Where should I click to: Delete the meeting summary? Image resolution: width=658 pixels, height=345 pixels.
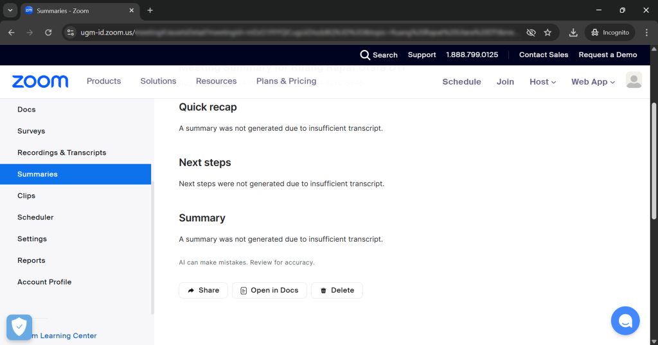(x=337, y=290)
